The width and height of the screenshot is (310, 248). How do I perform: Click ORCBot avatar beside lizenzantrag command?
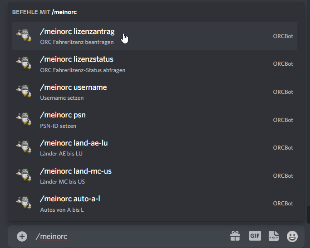[24, 36]
